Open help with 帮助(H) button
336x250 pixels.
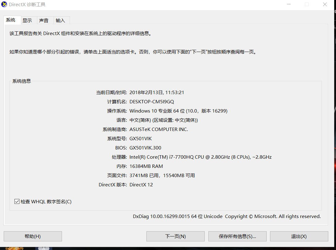[33, 236]
